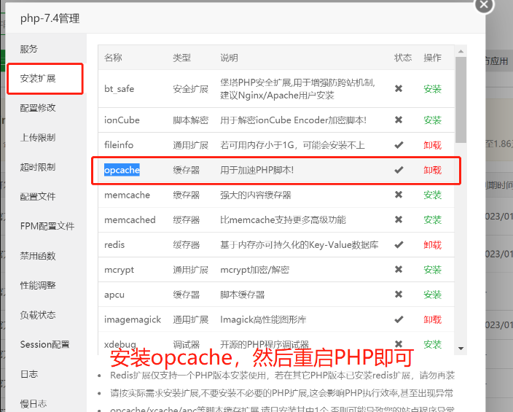This screenshot has width=513, height=412.
Task: Click the ionCube extension name
Action: (122, 120)
